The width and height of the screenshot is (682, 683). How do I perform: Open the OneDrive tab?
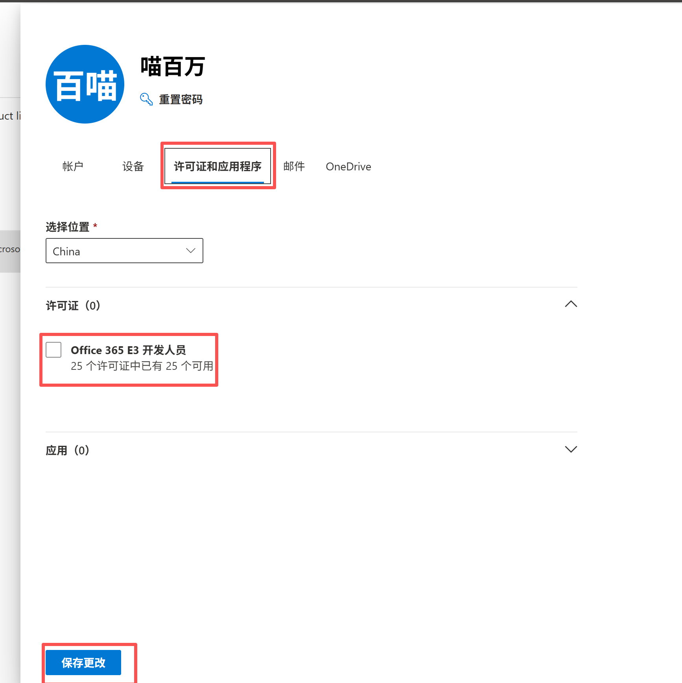tap(348, 166)
